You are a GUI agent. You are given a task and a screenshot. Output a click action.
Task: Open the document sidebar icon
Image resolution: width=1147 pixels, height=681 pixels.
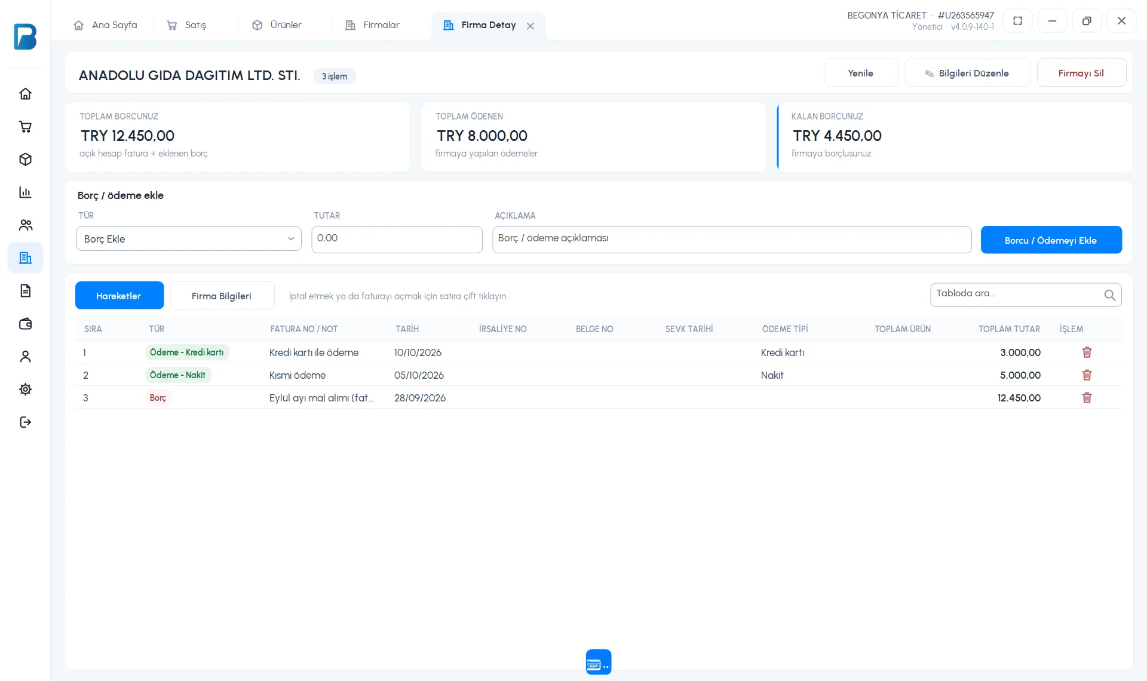click(x=25, y=291)
